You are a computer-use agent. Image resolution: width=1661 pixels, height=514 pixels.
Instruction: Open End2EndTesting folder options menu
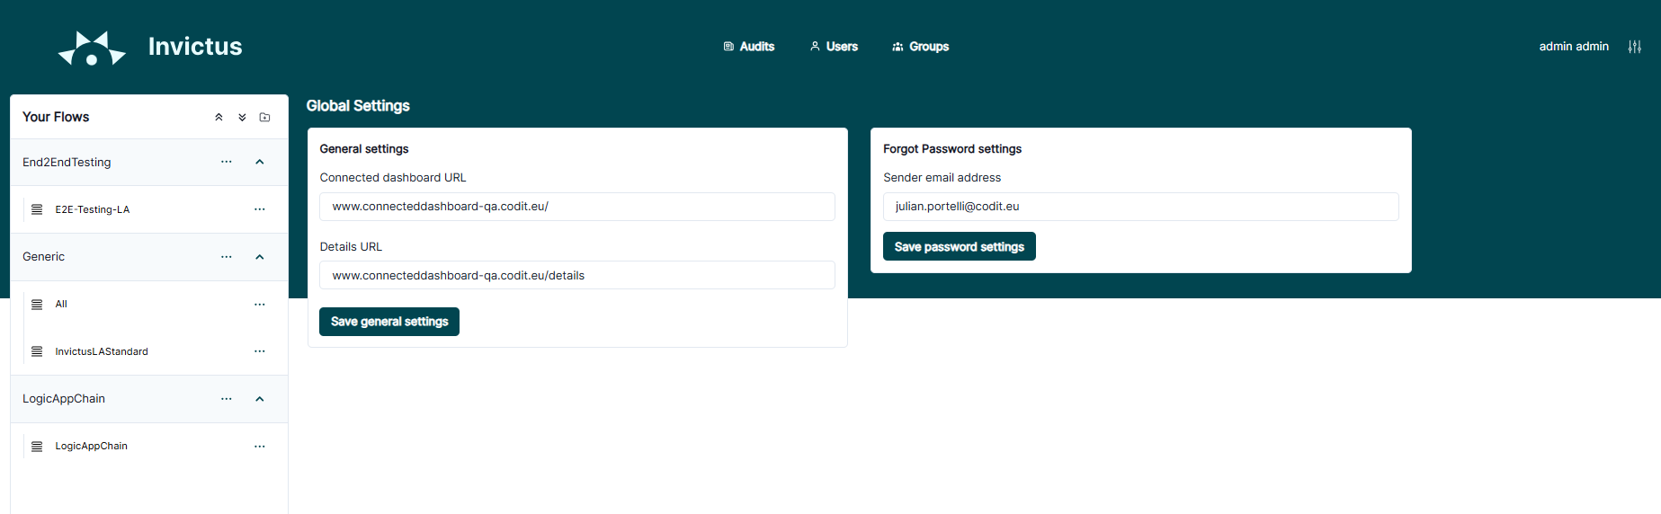point(227,163)
